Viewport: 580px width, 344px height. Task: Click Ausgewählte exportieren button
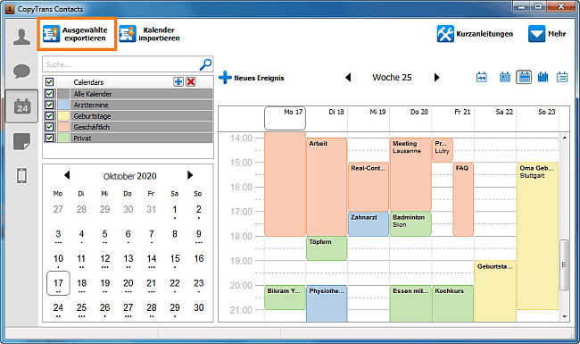click(77, 34)
